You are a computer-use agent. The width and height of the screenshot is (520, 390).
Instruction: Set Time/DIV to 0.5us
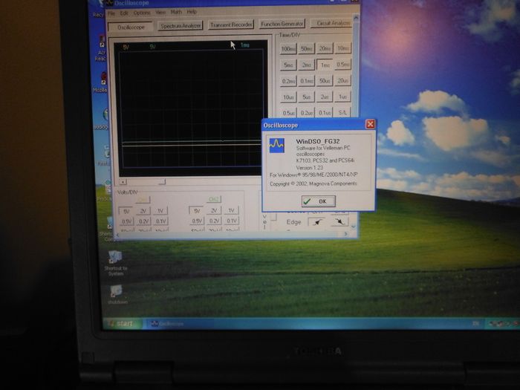(288, 113)
